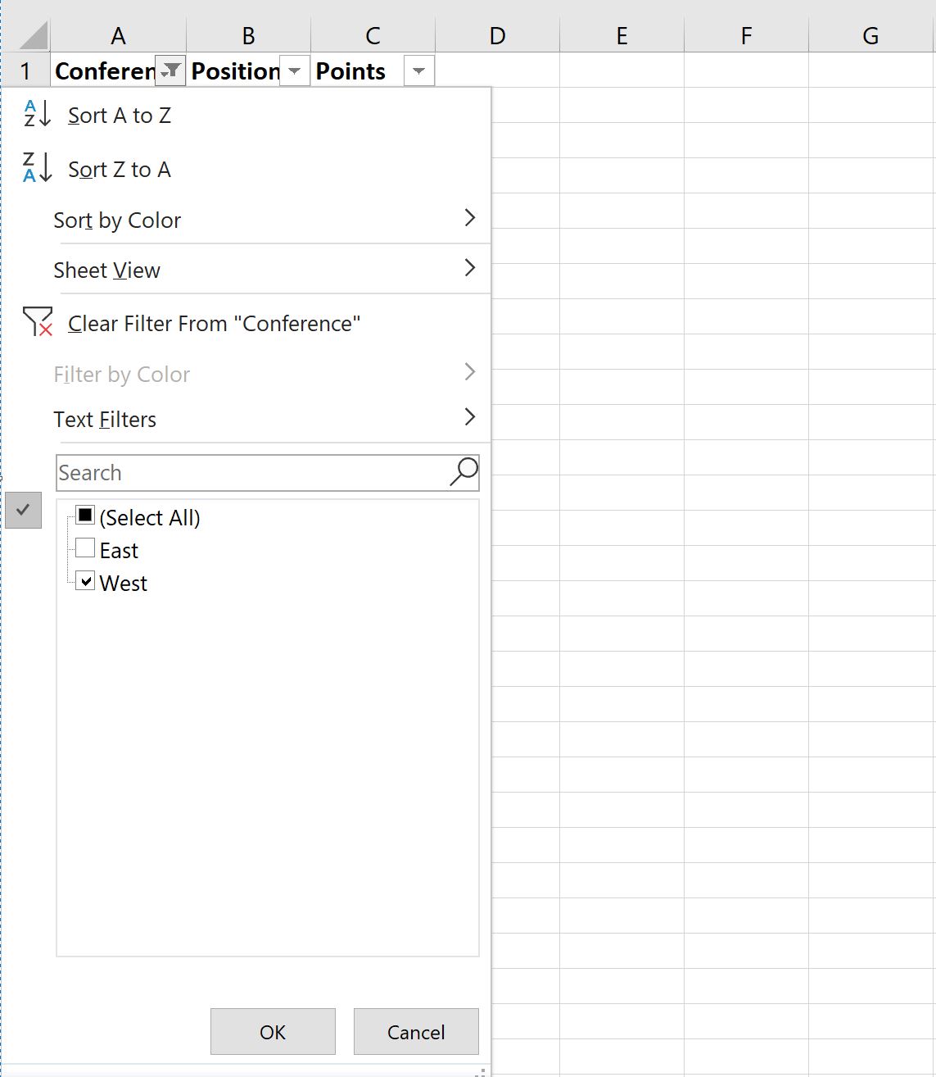Image resolution: width=936 pixels, height=1077 pixels.
Task: Open the Points column filter dropdown
Action: [x=418, y=71]
